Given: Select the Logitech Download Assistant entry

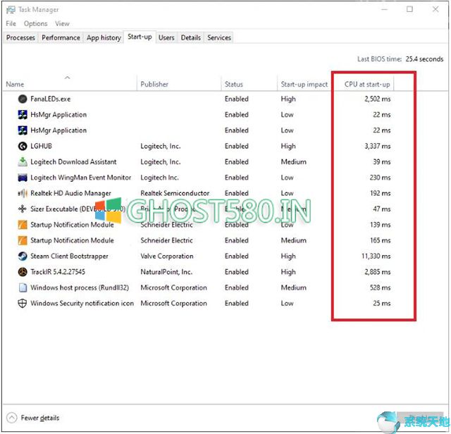Looking at the screenshot, I should (x=73, y=162).
